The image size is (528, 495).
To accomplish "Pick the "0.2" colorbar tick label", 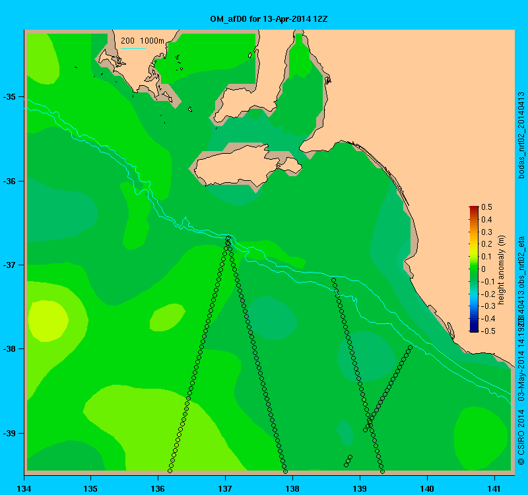I will 486,244.
